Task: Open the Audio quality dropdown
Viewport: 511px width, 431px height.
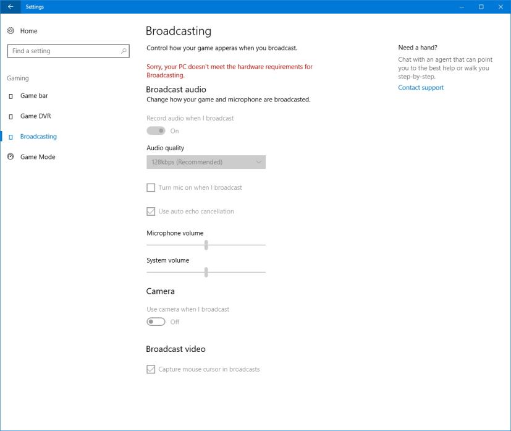Action: click(x=206, y=162)
